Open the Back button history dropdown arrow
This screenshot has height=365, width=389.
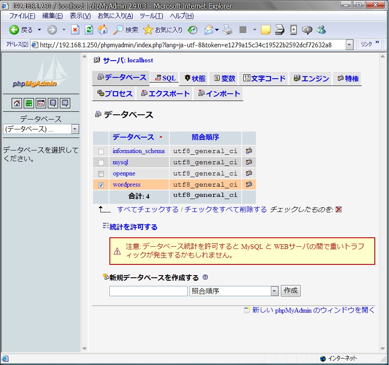click(39, 30)
